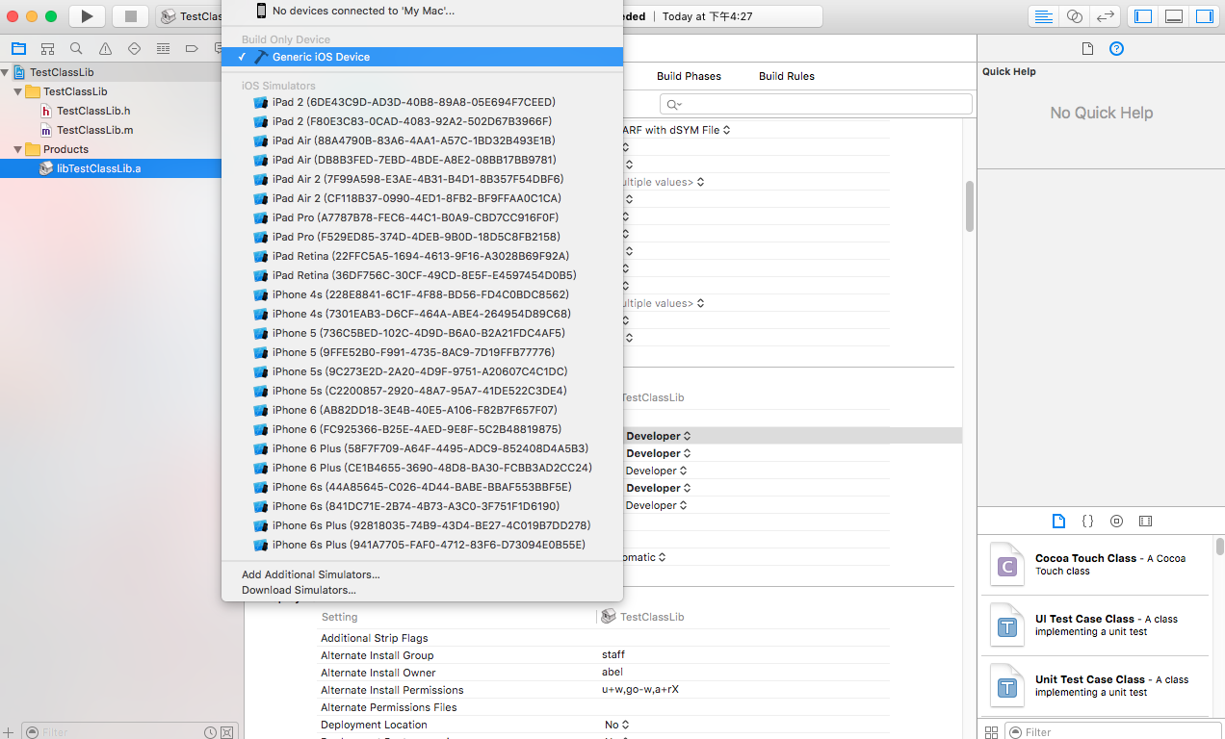The height and width of the screenshot is (739, 1225).
Task: Show the Issue navigator warning icon
Action: point(105,49)
